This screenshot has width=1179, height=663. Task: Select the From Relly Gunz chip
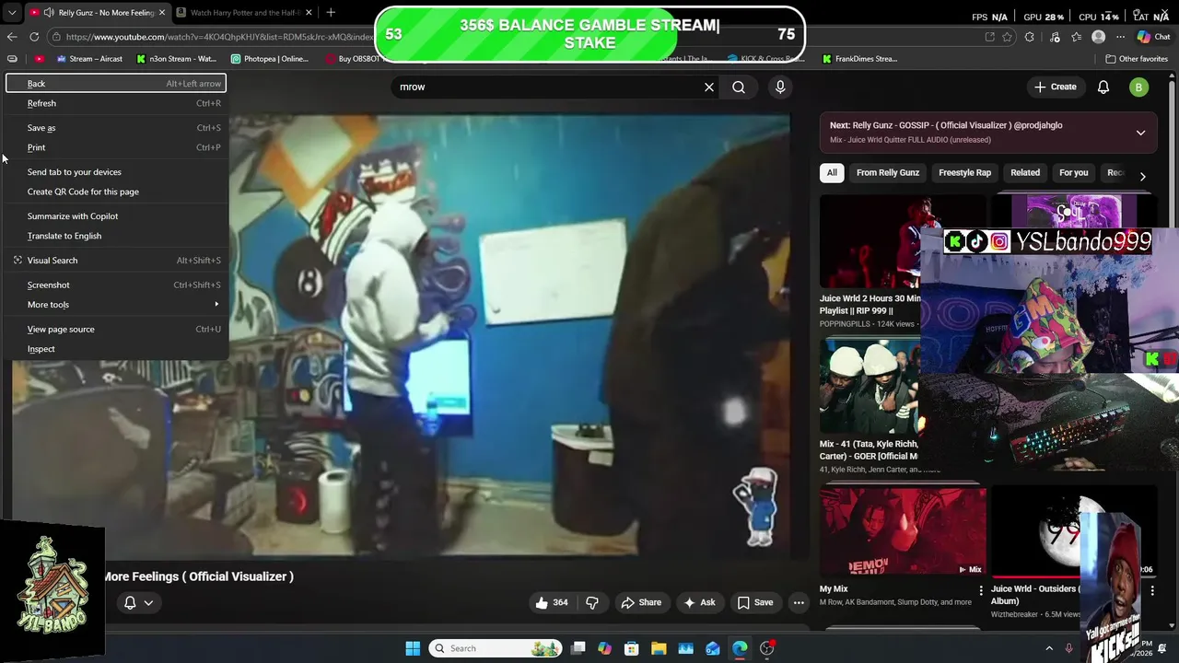click(888, 173)
